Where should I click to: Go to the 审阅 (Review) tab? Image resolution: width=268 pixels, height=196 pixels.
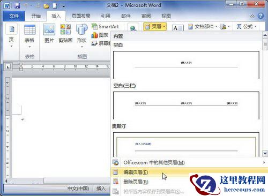point(146,16)
